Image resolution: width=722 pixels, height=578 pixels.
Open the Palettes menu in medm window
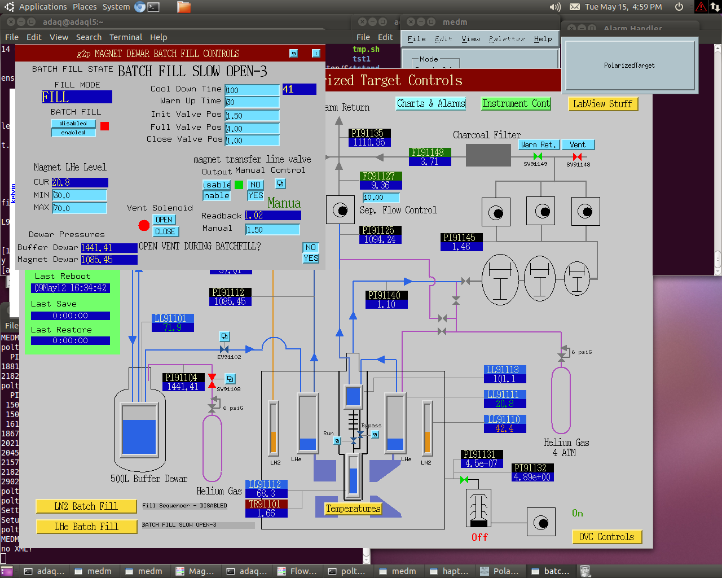[x=507, y=39]
